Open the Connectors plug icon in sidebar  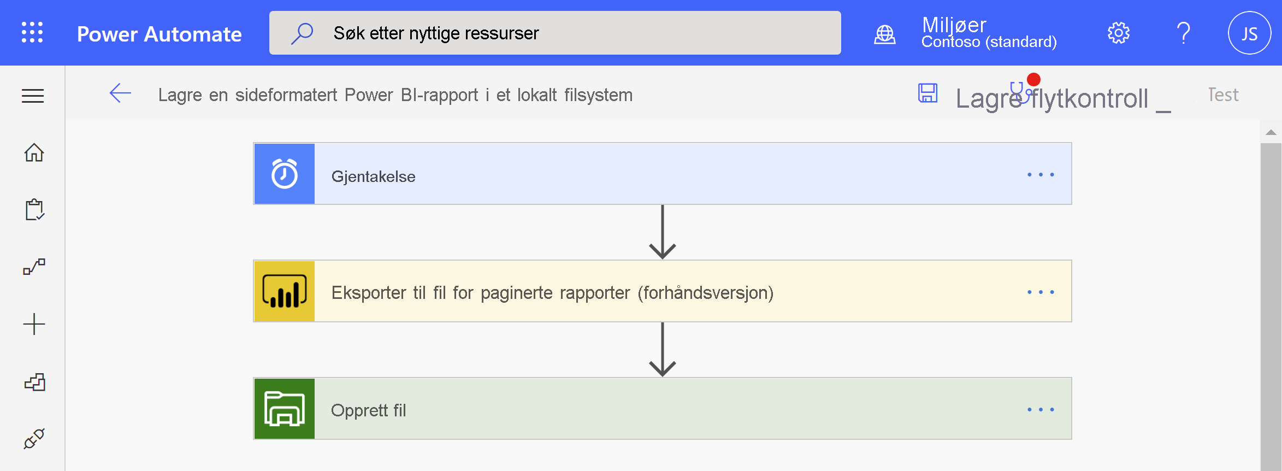34,438
